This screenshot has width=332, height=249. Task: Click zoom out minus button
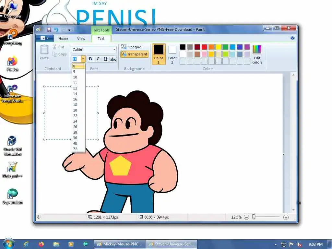pos(246,217)
